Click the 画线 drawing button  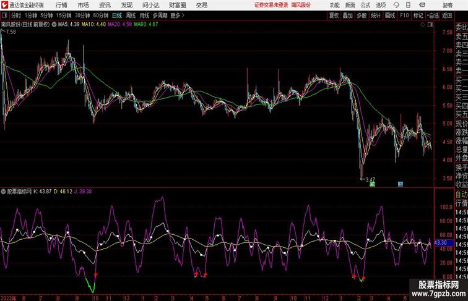pos(390,15)
